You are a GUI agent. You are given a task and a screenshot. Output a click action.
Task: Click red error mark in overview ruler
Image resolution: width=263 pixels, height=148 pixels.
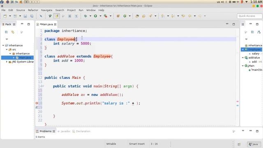(238, 102)
